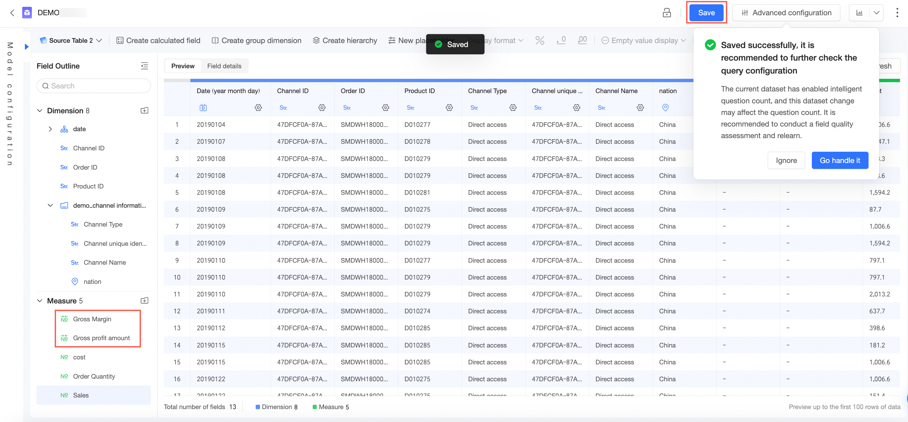Screen dimensions: 908x422
Task: Open the chart type dropdown arrow
Action: coord(876,13)
